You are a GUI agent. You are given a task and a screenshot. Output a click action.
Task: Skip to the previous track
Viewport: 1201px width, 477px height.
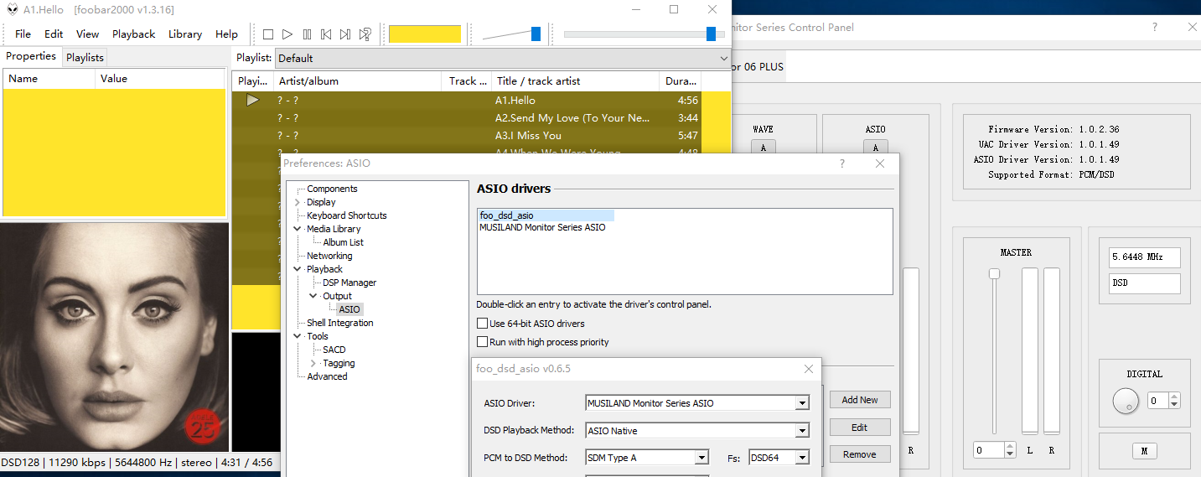tap(326, 34)
